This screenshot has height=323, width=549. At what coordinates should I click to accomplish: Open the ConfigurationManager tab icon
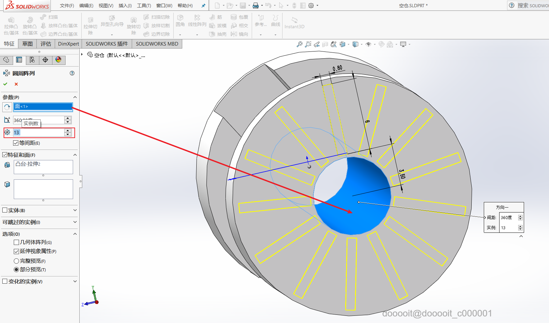[x=32, y=60]
